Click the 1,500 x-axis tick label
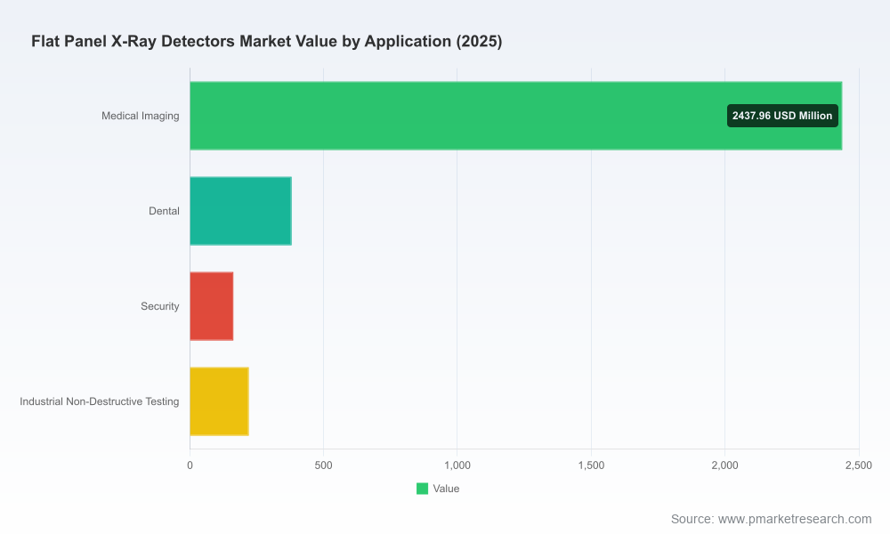The height and width of the screenshot is (534, 890). tap(592, 465)
